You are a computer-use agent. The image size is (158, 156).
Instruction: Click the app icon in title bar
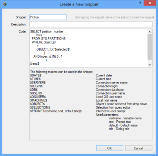(5, 4)
